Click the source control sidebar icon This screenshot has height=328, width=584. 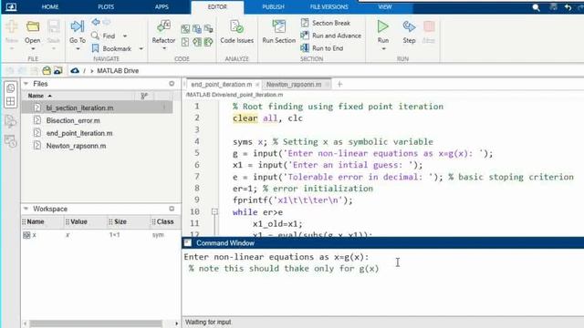click(x=10, y=121)
